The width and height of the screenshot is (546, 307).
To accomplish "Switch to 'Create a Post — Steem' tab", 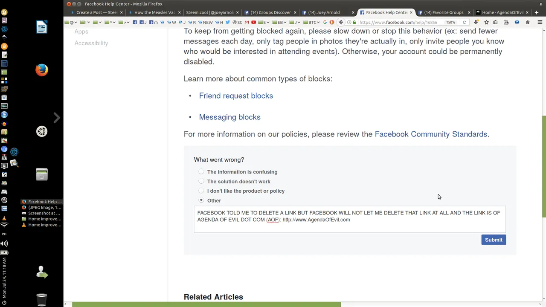I will coord(97,12).
